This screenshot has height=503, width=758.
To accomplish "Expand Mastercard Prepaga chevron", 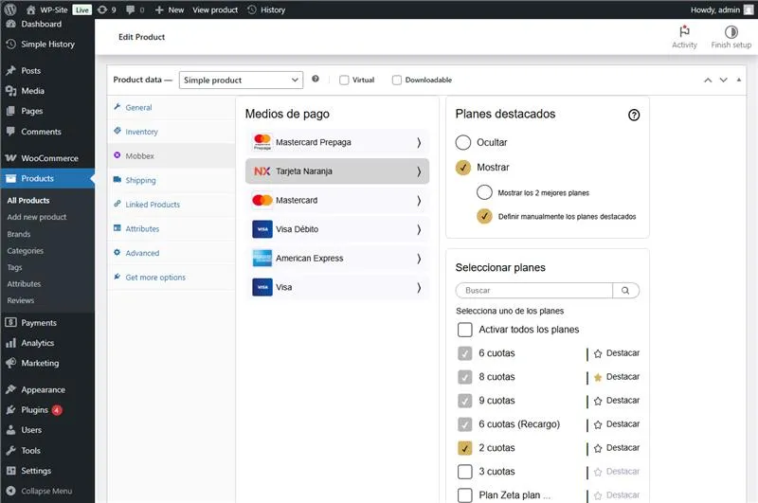I will (x=419, y=142).
